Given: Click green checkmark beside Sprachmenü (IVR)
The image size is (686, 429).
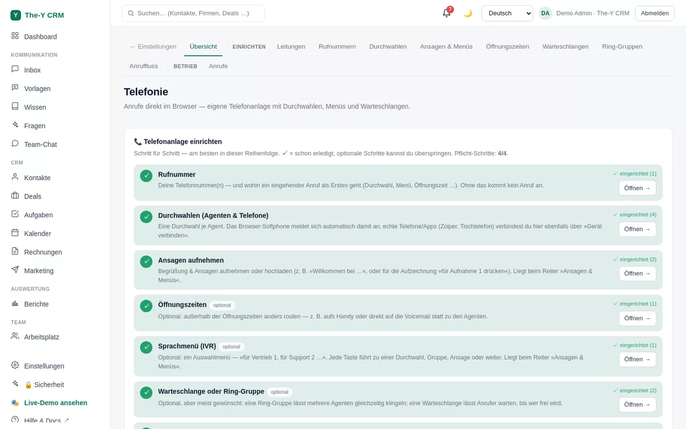Looking at the screenshot, I should click(x=146, y=347).
